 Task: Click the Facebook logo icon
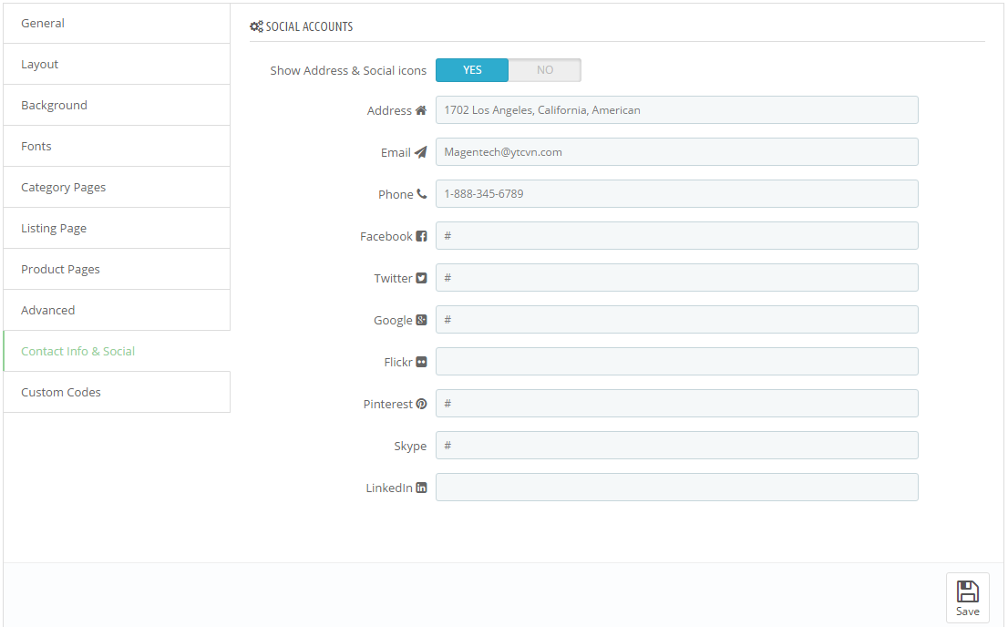point(421,236)
